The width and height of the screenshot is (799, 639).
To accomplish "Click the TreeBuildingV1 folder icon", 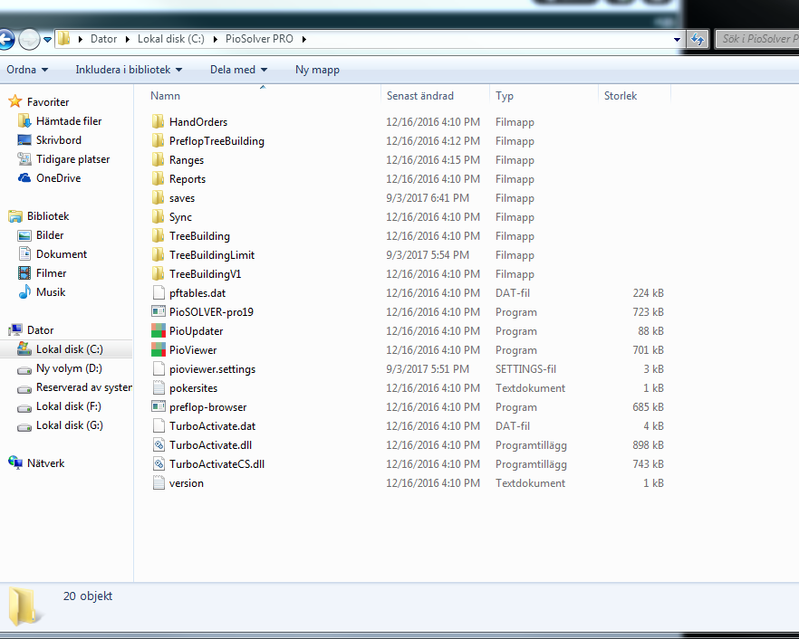I will tap(158, 274).
